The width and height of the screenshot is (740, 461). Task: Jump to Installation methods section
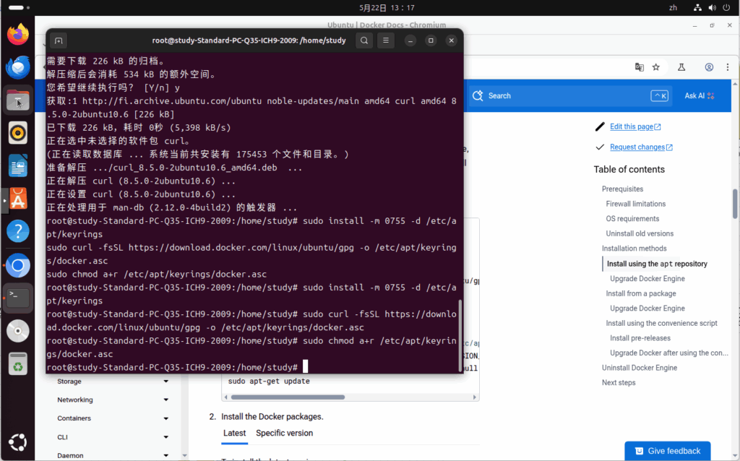pos(634,248)
